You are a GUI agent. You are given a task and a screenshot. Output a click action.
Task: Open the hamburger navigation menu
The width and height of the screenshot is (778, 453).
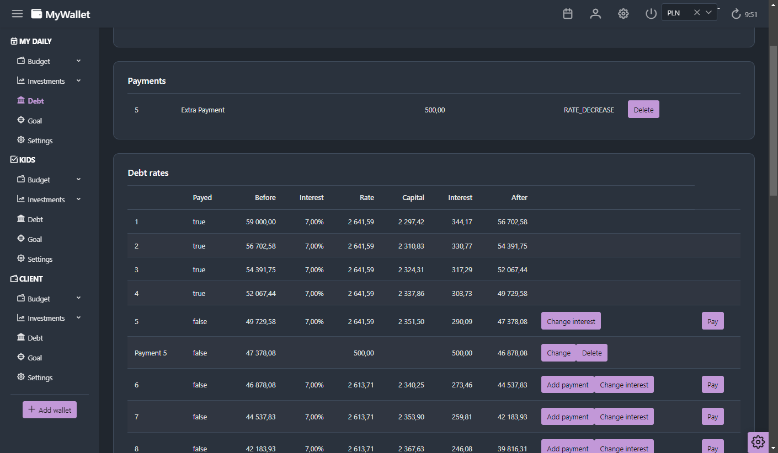pyautogui.click(x=17, y=14)
